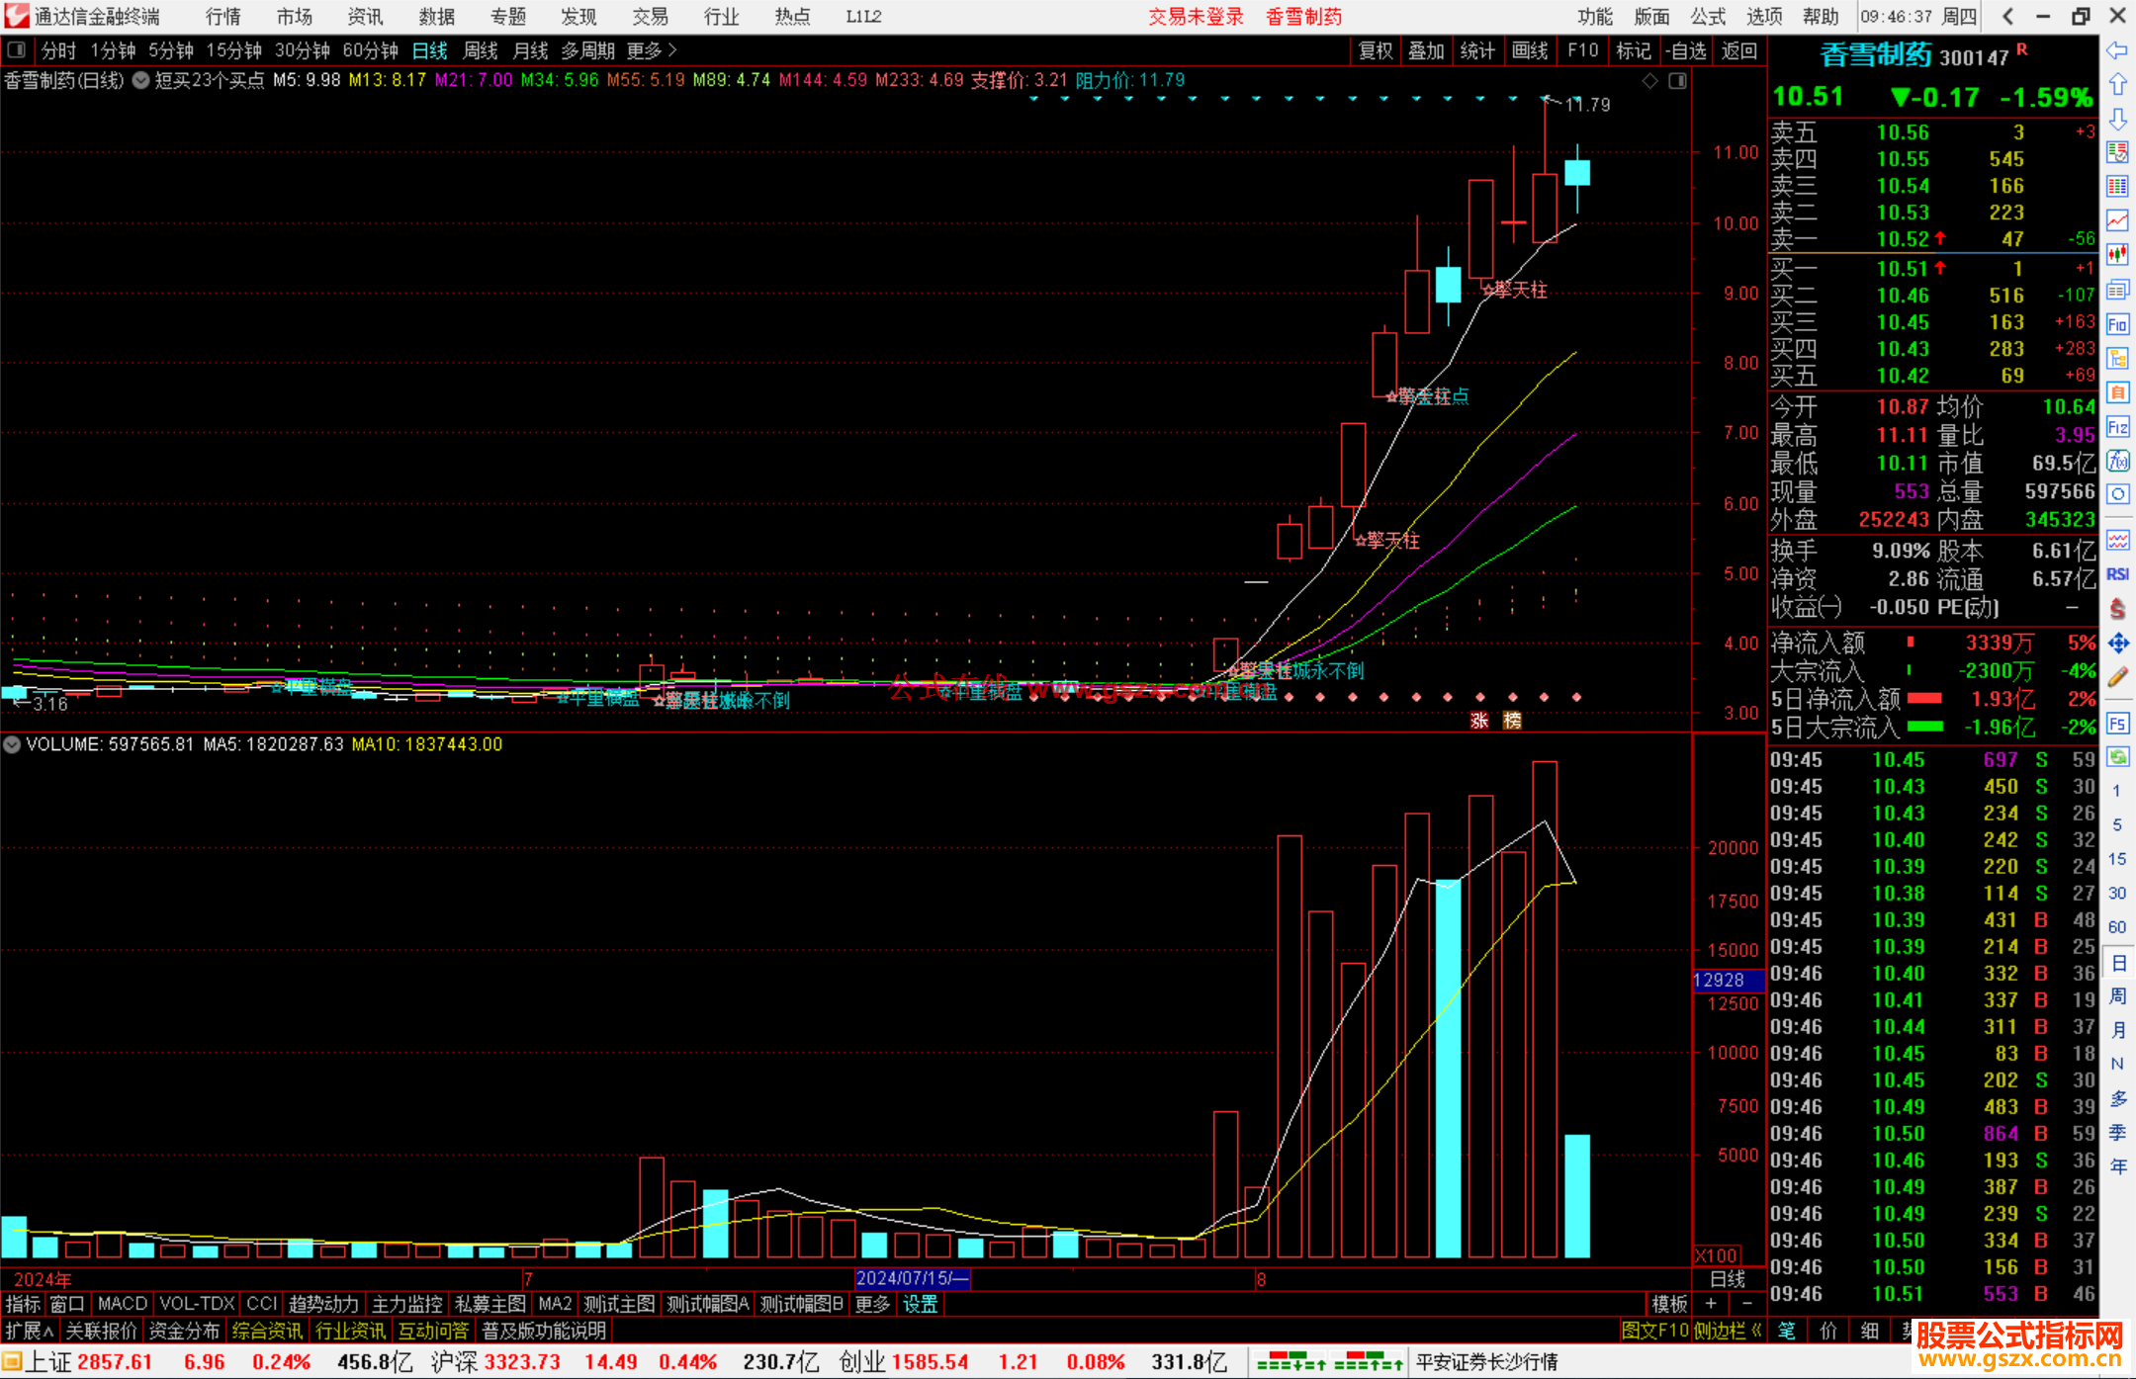The width and height of the screenshot is (2136, 1379).
Task: Click the candlestick chart icon in sidebar
Action: pos(2117,255)
